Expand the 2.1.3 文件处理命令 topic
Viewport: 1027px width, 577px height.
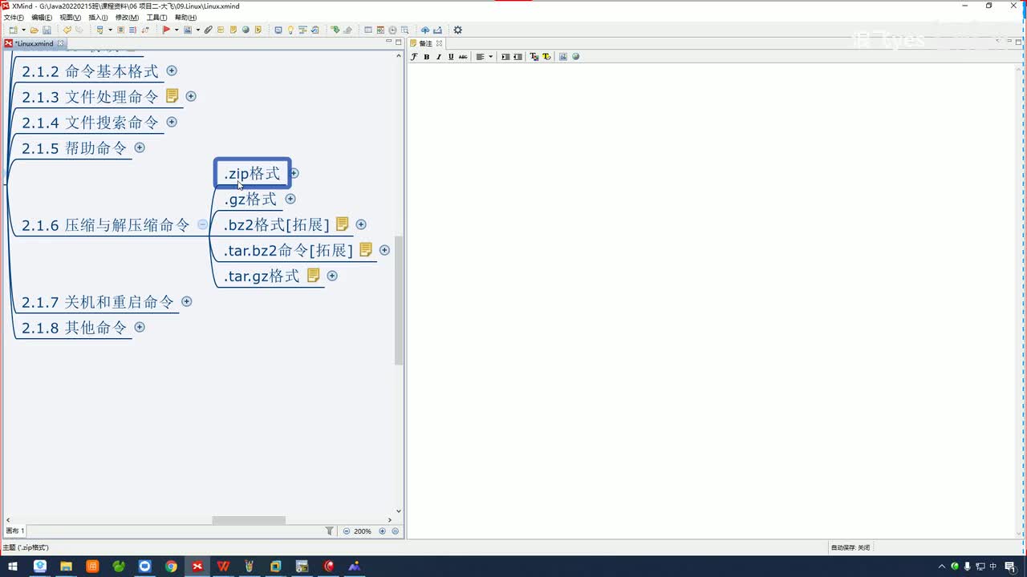191,96
